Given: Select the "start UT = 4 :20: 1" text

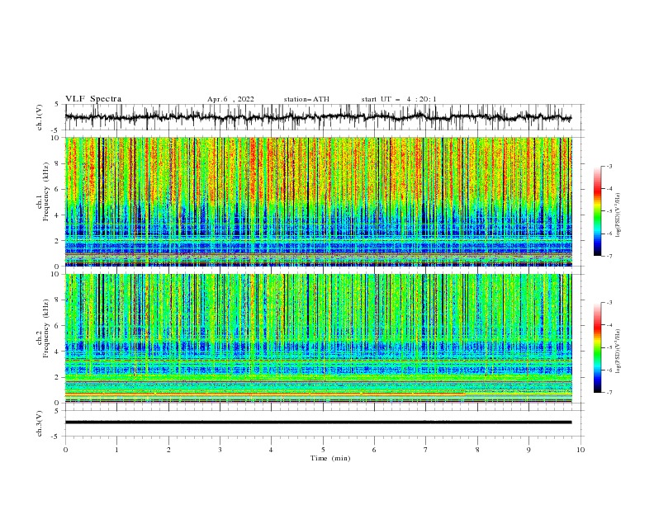Looking at the screenshot, I should pos(399,99).
